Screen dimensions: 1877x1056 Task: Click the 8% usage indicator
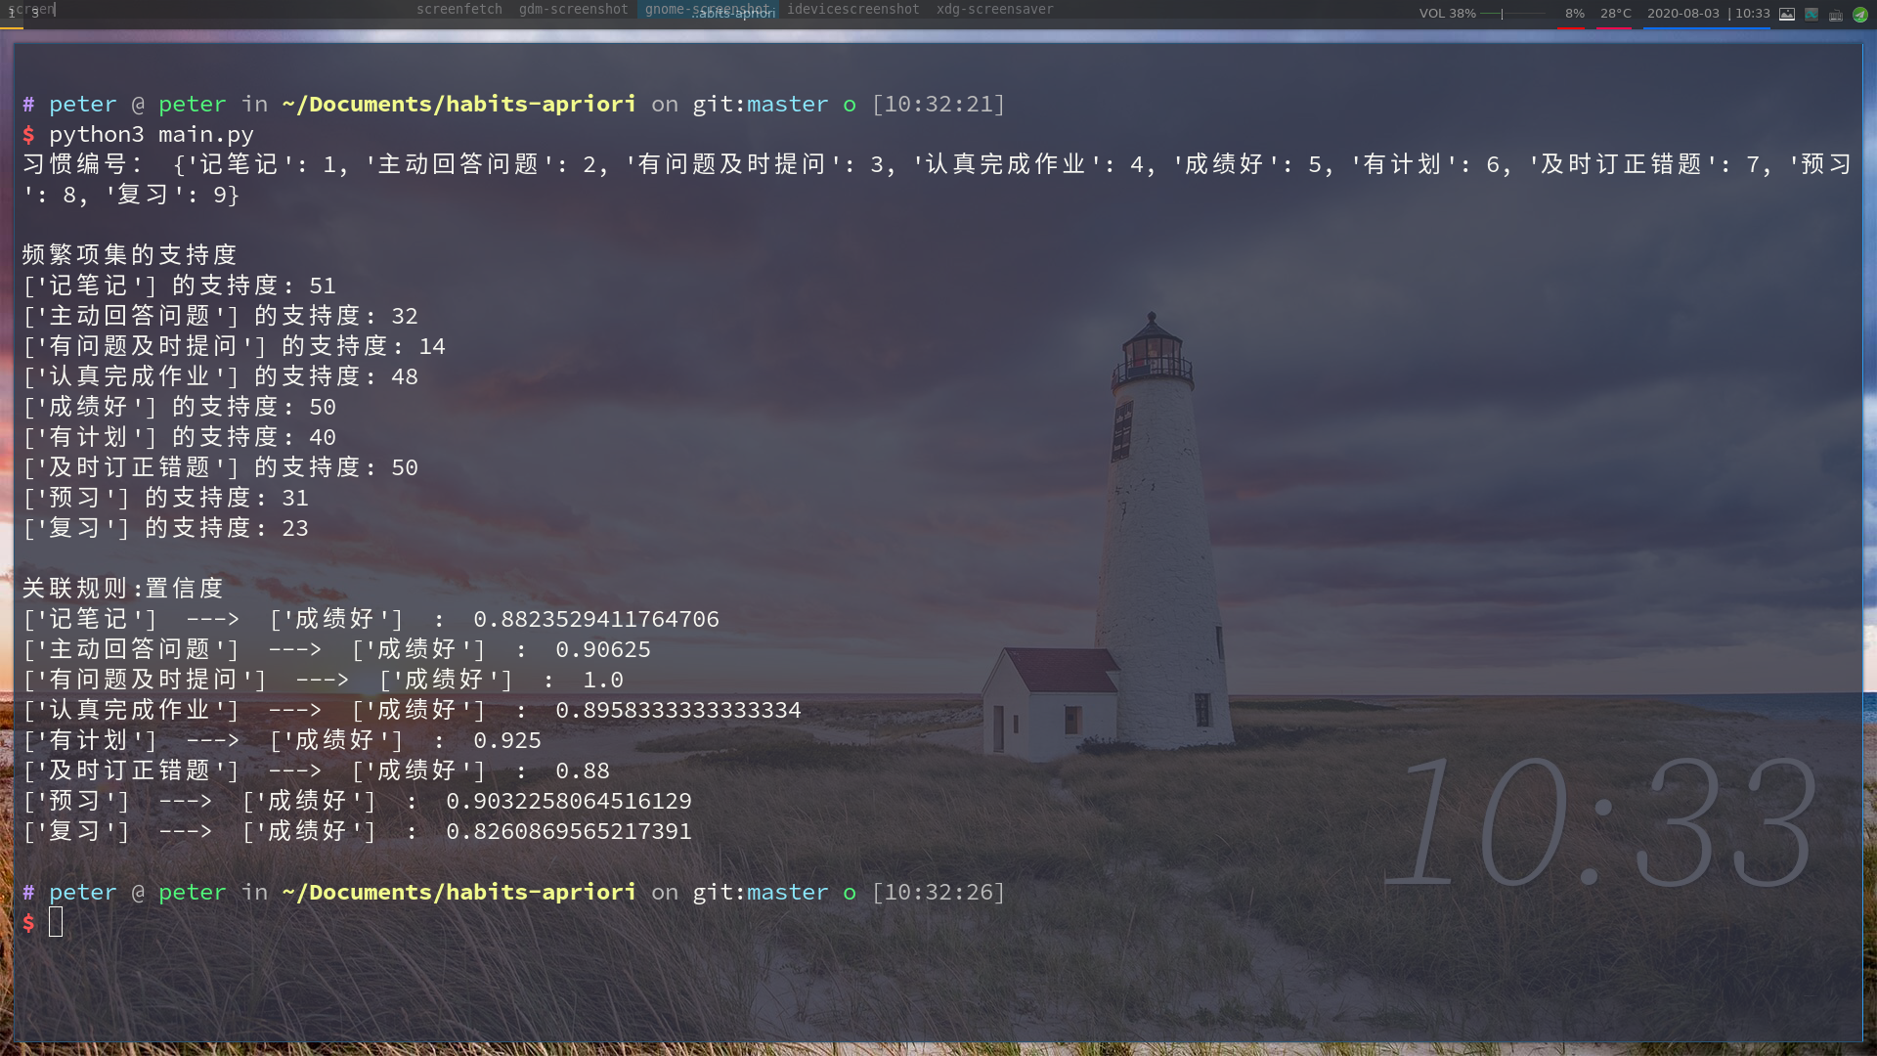point(1574,14)
